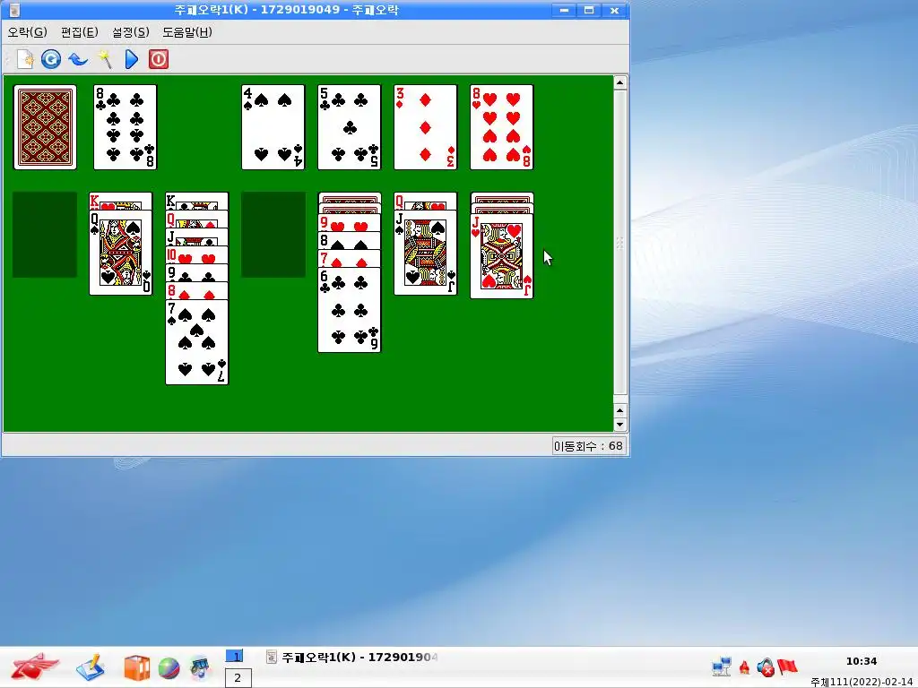Click the muted volume tray icon
This screenshot has height=688, width=918.
click(x=766, y=666)
